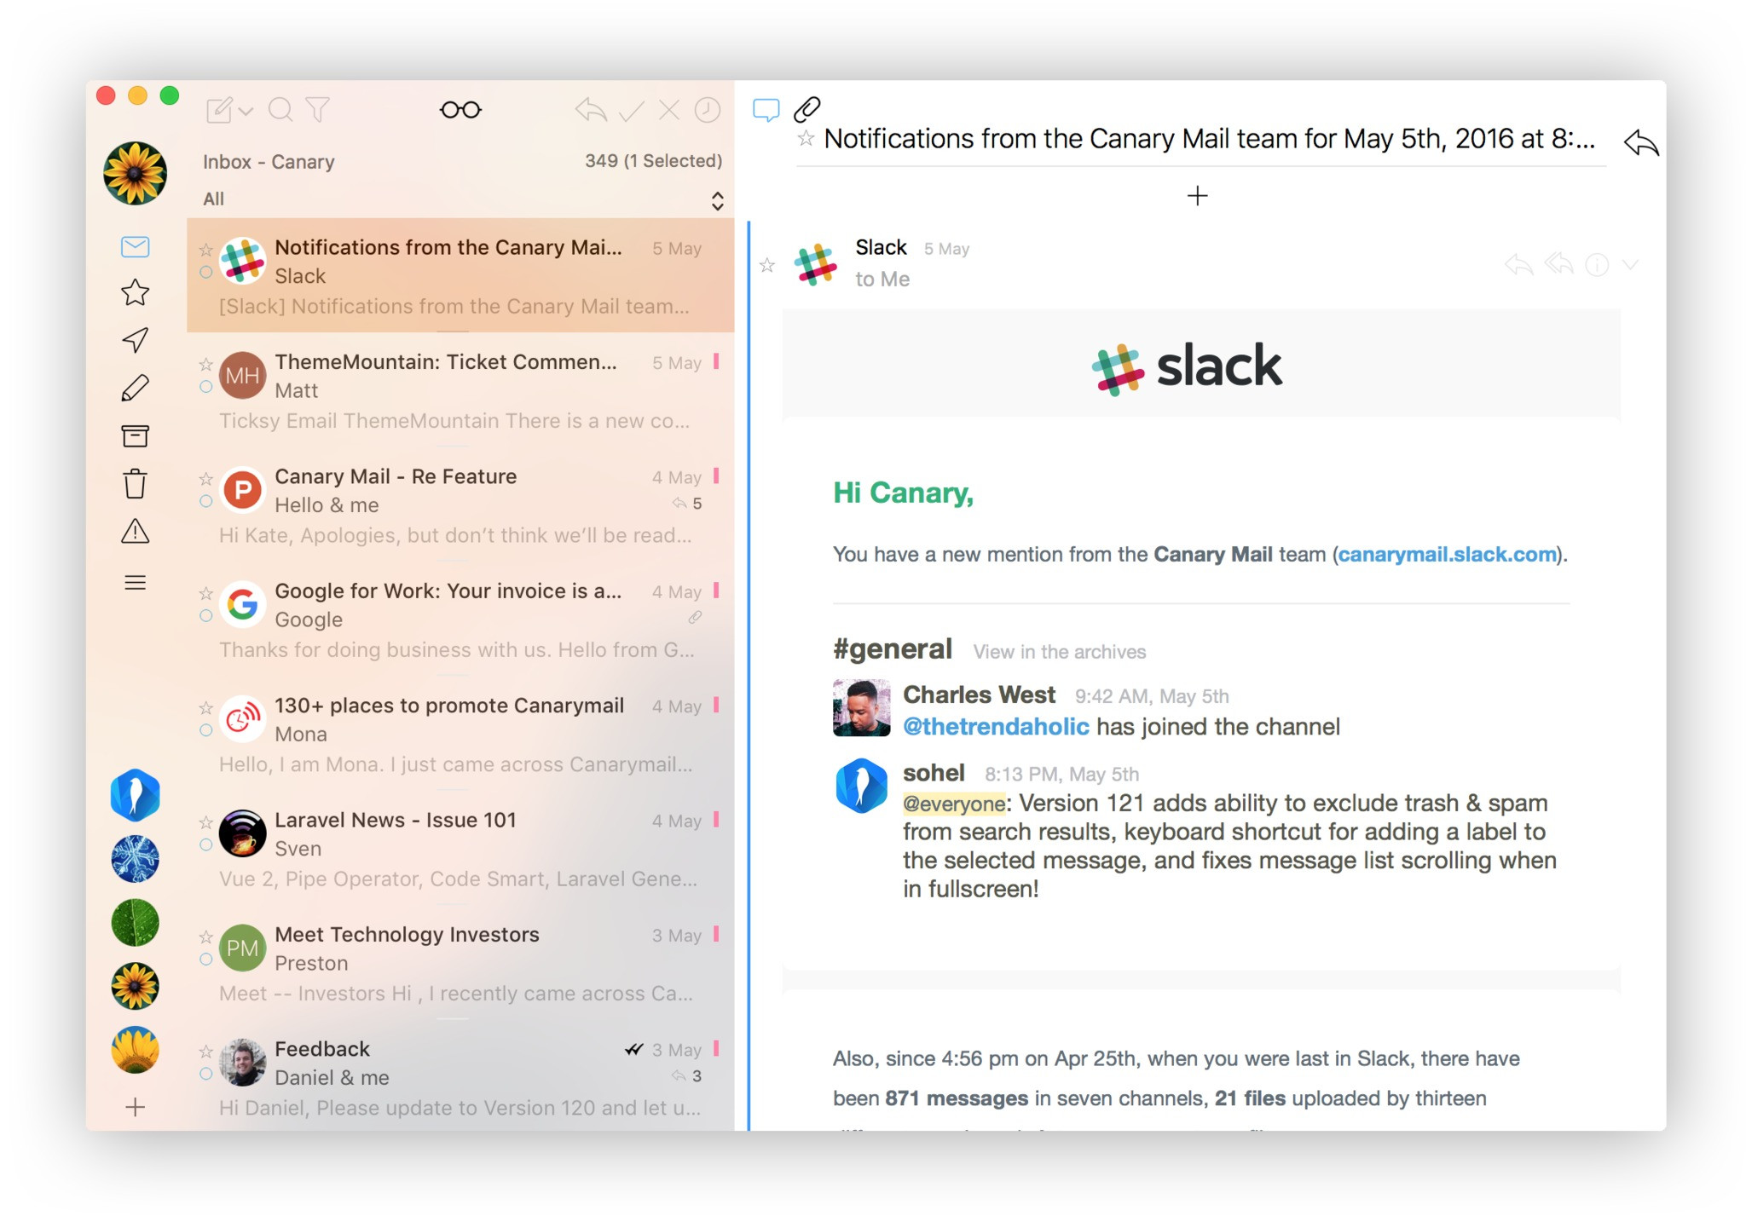
Task: Click the plus button below subject
Action: 1198,196
